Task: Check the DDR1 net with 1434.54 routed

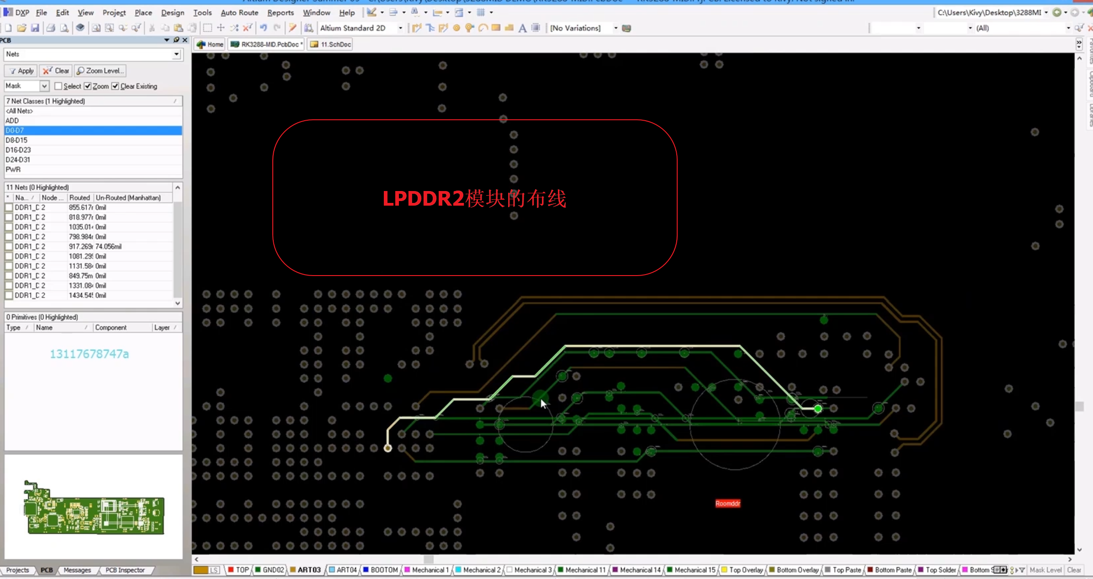Action: coord(9,295)
